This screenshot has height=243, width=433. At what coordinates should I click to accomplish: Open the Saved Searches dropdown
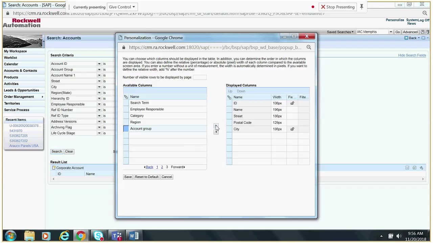pos(340,32)
